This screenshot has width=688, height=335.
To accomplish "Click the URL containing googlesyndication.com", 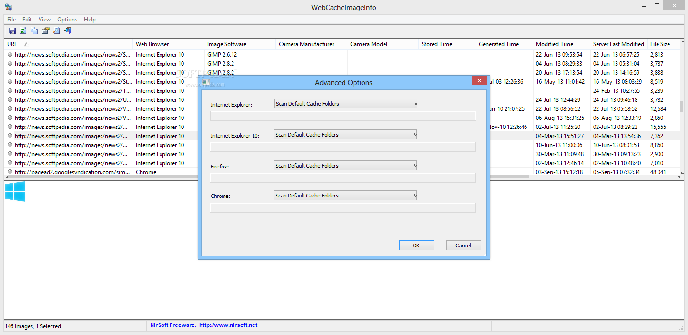I will [x=72, y=172].
